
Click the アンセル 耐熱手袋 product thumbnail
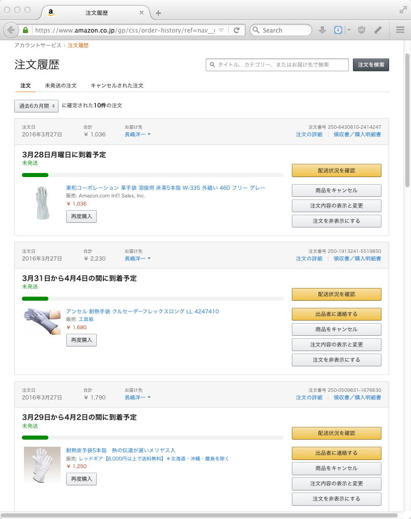[42, 321]
